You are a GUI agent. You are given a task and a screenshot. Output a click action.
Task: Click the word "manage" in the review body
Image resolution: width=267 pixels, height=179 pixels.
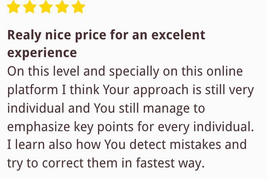(x=166, y=109)
